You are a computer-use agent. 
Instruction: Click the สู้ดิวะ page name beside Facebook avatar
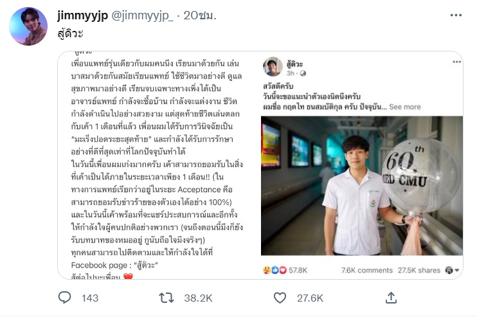coord(297,63)
